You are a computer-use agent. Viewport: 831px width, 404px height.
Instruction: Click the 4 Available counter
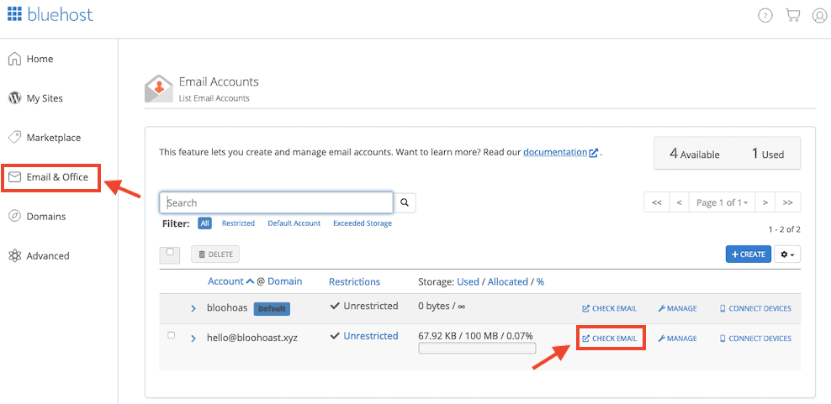pos(694,154)
